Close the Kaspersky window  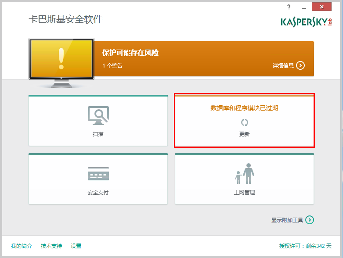click(321, 7)
